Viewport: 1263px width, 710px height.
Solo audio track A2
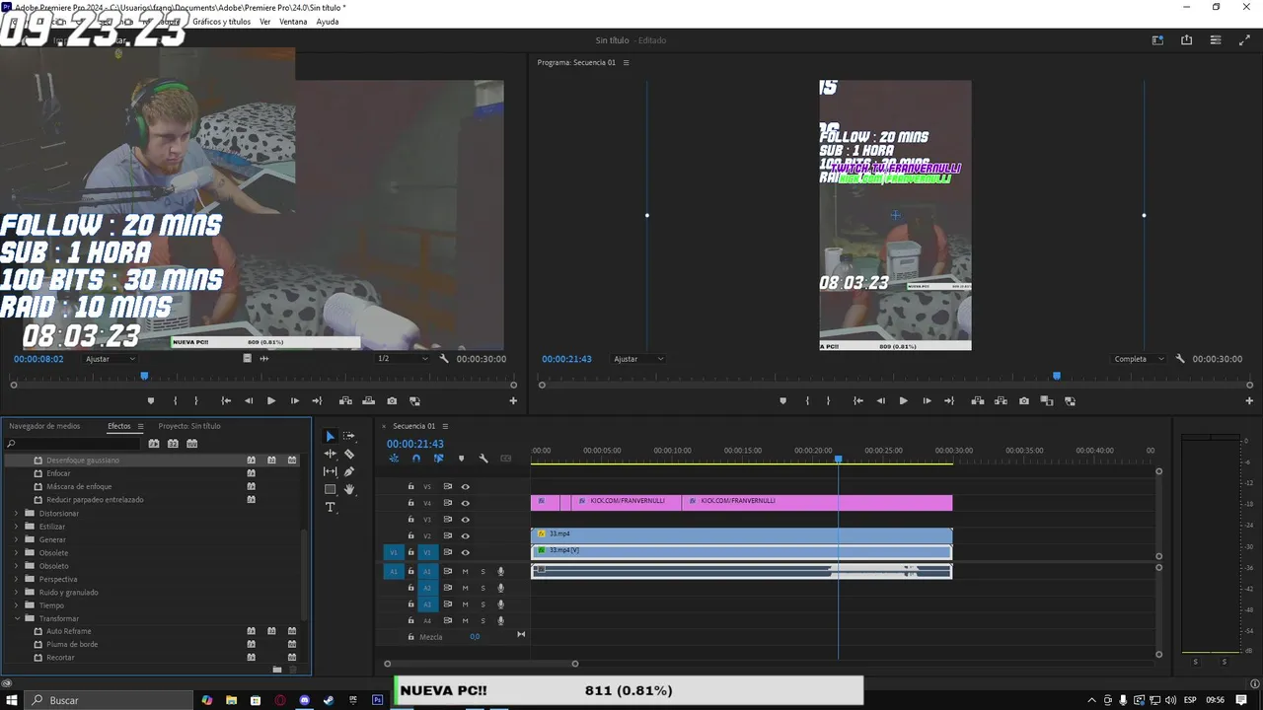[x=483, y=588]
